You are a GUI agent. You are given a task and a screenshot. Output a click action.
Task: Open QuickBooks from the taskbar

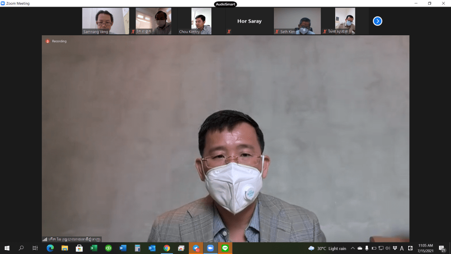point(108,248)
